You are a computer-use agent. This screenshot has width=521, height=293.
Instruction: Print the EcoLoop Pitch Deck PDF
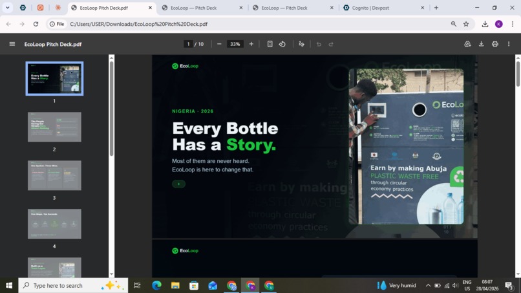pos(494,44)
